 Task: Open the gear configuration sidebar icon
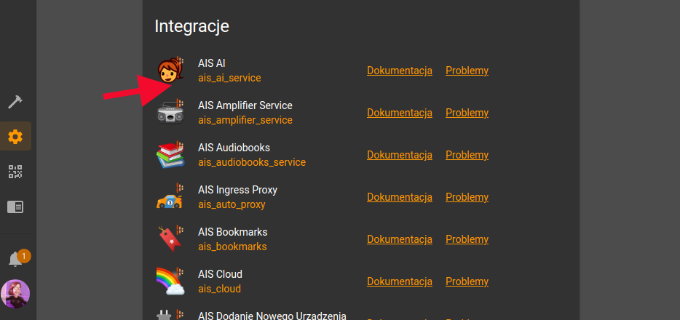point(15,137)
